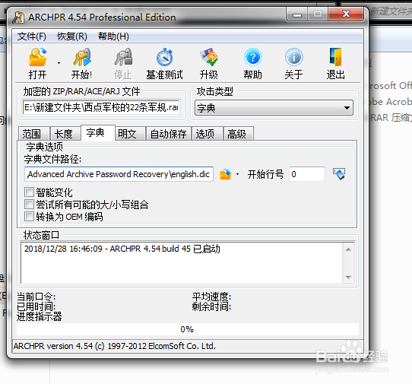Viewport: 412px width, 384px height.
Task: Open the 高级 tab
Action: pos(239,134)
